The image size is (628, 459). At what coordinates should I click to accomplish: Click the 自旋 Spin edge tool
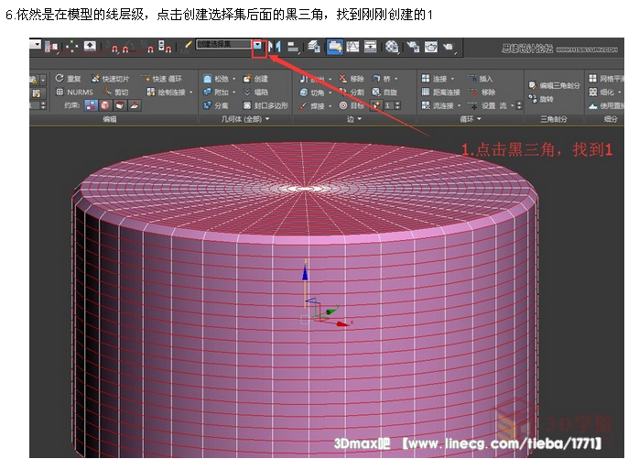pyautogui.click(x=384, y=93)
